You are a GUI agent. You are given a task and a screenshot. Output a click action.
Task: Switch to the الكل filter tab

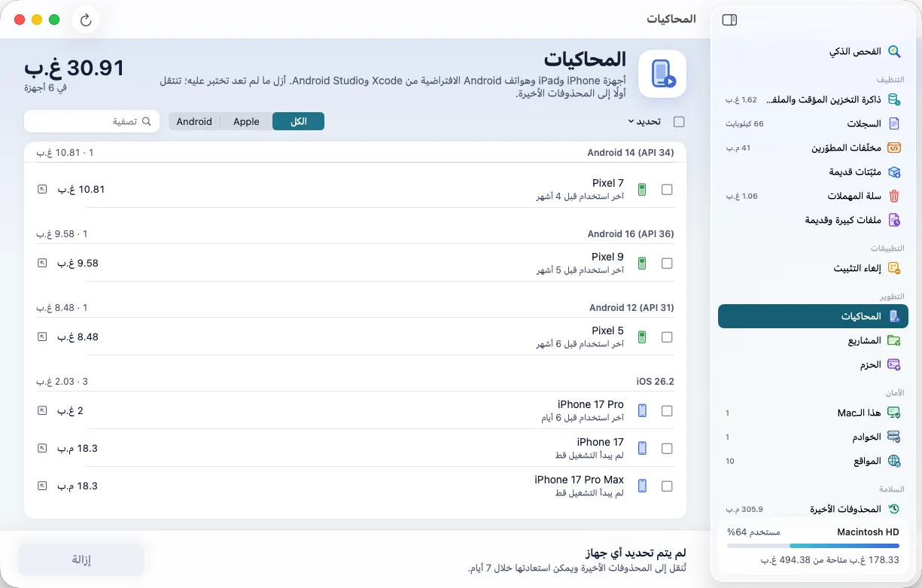coord(298,121)
